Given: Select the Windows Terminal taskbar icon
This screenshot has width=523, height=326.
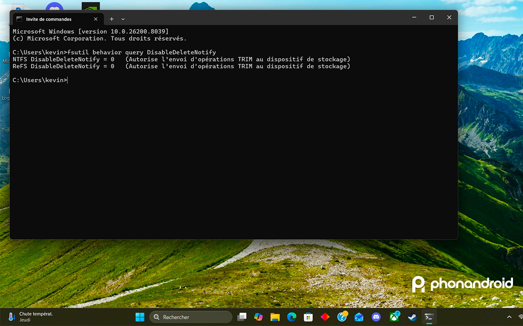Looking at the screenshot, I should 429,317.
